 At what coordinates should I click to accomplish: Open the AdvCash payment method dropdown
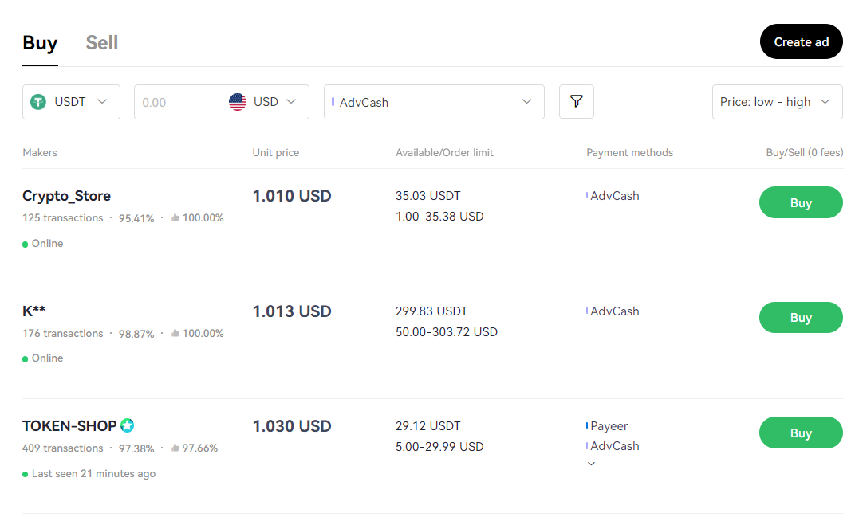(434, 102)
